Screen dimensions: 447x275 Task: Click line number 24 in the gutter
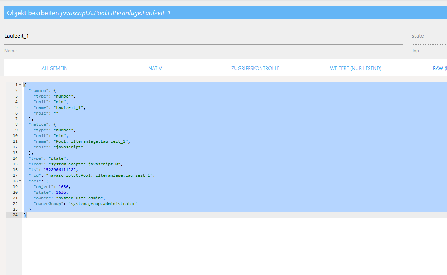coord(15,215)
